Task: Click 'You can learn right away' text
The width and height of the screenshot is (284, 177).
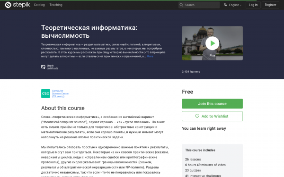Action: click(204, 128)
